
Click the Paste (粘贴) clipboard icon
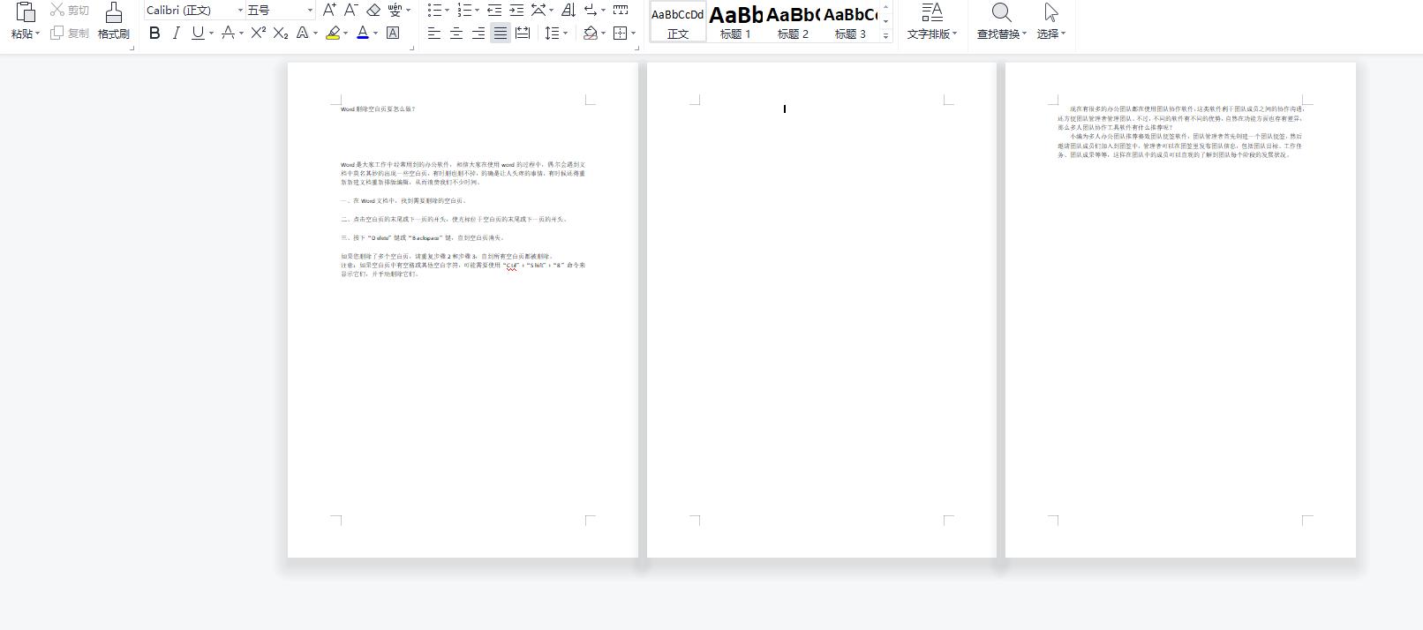click(x=26, y=11)
